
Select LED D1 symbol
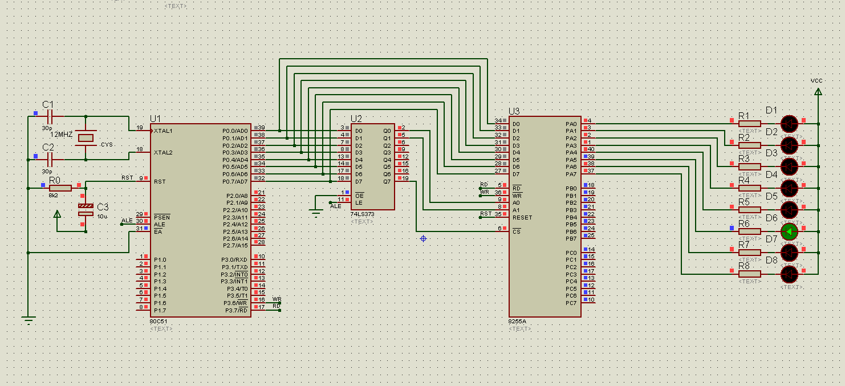pos(789,123)
